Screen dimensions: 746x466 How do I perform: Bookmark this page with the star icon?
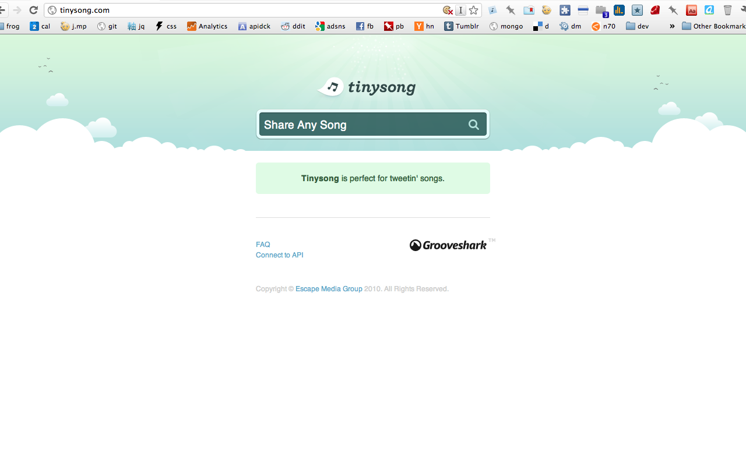tap(474, 10)
